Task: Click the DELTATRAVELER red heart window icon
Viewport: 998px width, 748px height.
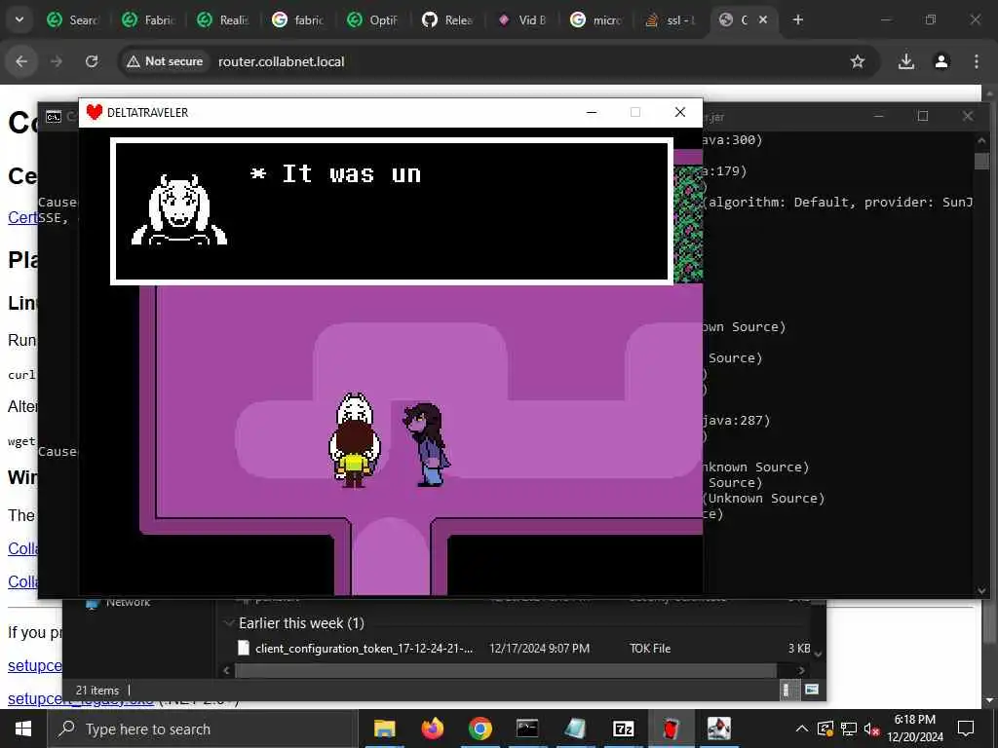Action: click(95, 112)
